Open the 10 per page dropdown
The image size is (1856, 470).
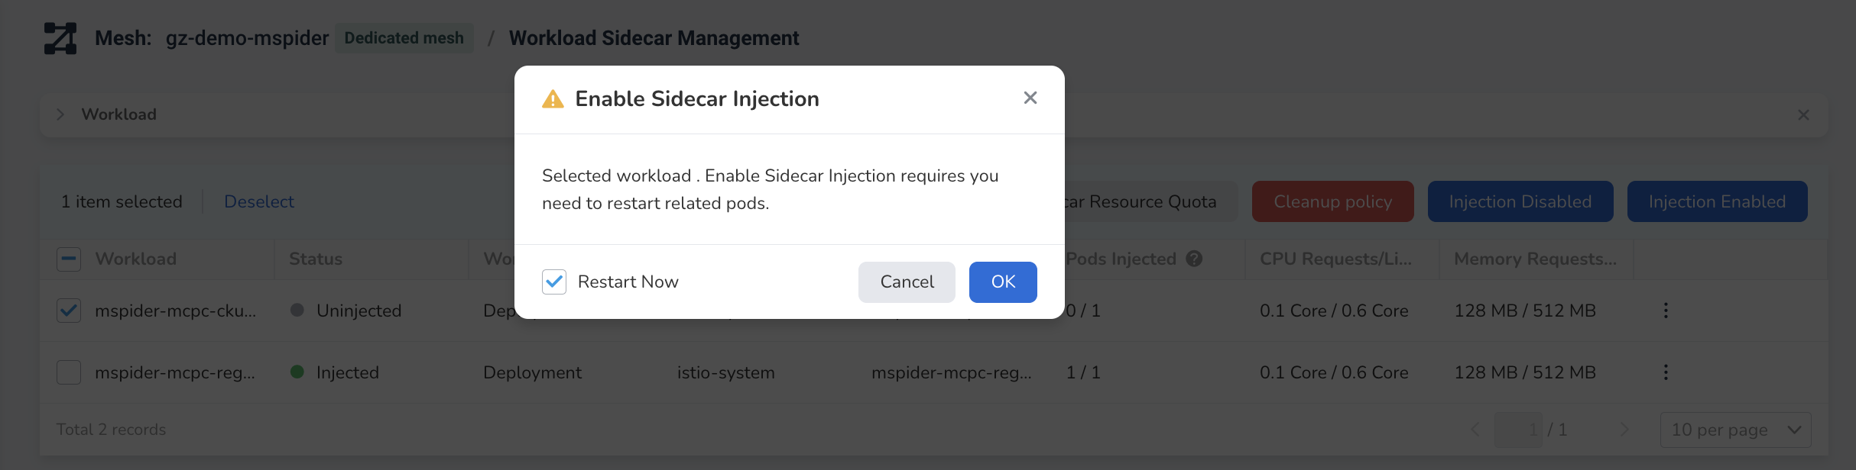coord(1735,430)
